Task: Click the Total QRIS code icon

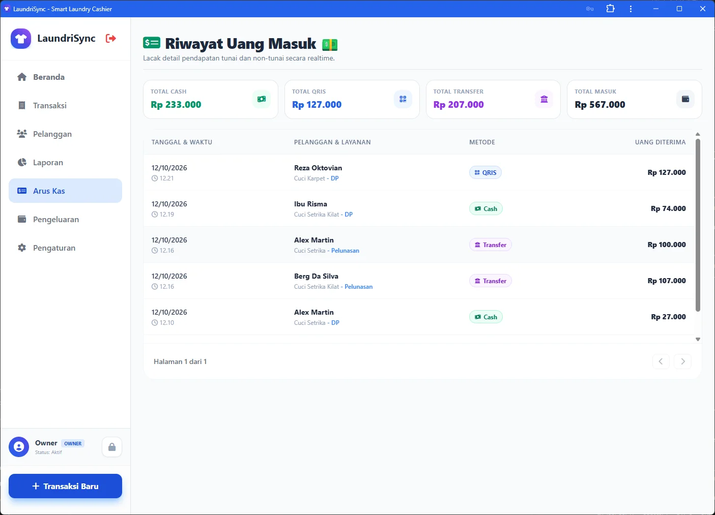Action: [403, 99]
